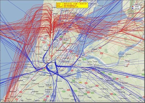Click the Breukelen town label
Viewport: 145px width, 103px height.
pos(77,79)
